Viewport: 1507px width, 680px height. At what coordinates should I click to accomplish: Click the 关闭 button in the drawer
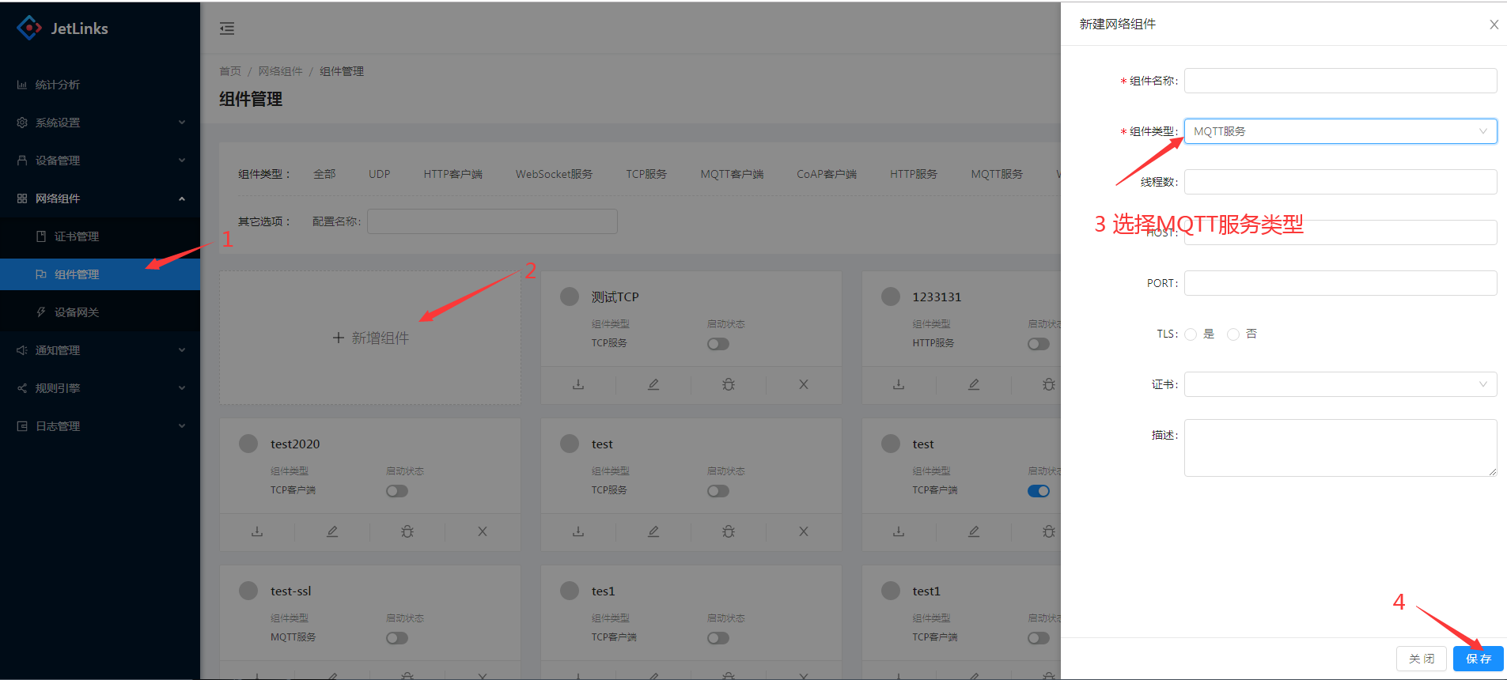(1421, 659)
